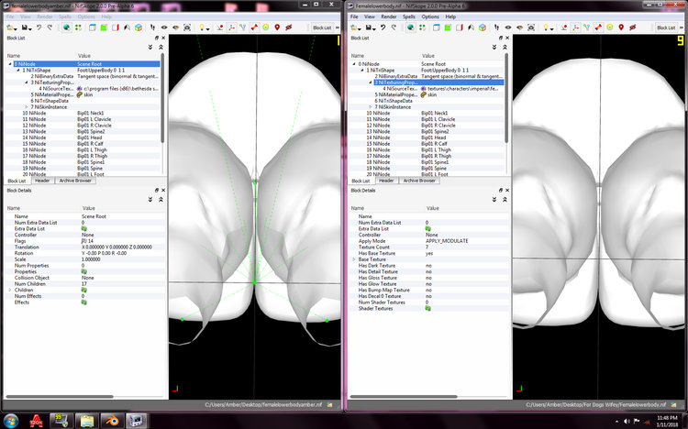This screenshot has height=429, width=688.
Task: Light bulb lighting icon in right window
Action: click(546, 27)
